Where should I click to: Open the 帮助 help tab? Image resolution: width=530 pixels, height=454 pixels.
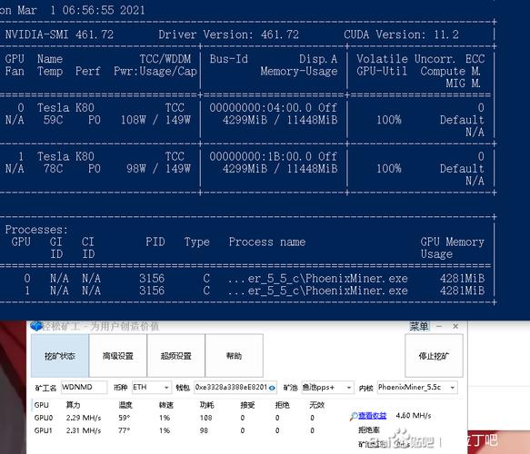click(235, 355)
